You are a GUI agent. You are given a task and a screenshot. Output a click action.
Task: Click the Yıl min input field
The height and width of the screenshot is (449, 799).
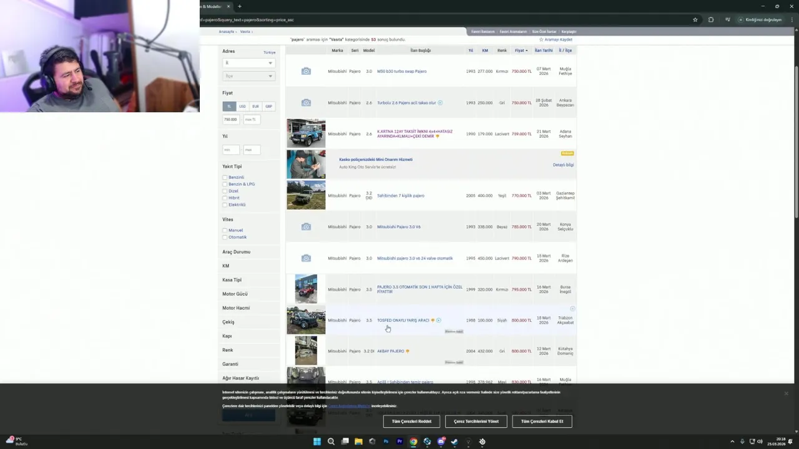231,150
